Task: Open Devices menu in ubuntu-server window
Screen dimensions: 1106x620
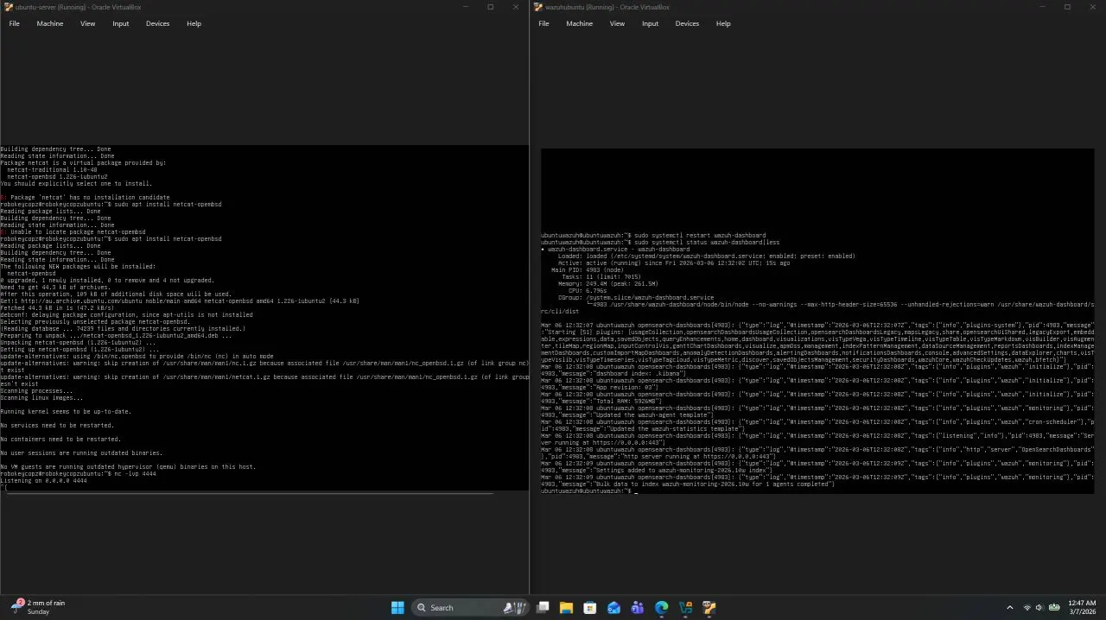Action: [x=158, y=23]
